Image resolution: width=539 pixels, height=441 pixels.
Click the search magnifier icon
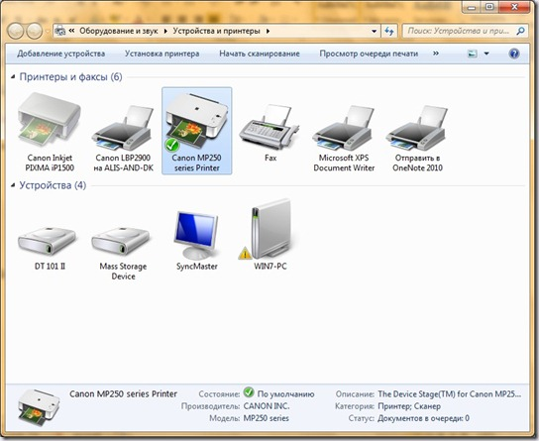(x=521, y=31)
